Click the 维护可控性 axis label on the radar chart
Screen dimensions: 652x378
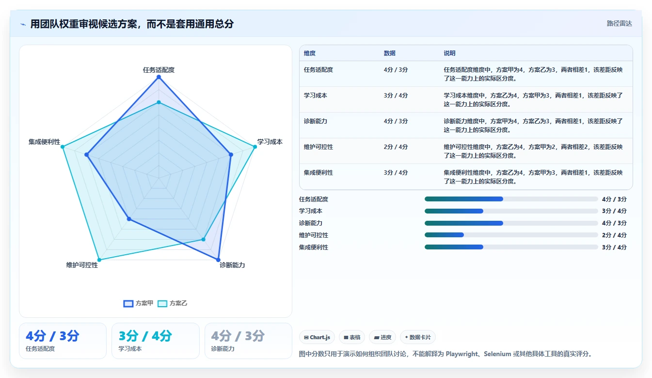pos(82,265)
